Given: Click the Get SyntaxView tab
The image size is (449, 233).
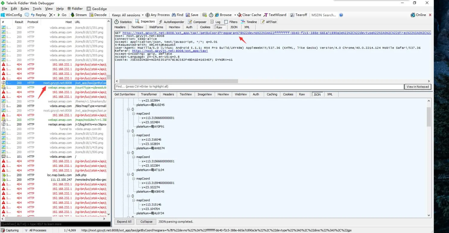Looking at the screenshot, I should point(125,94).
